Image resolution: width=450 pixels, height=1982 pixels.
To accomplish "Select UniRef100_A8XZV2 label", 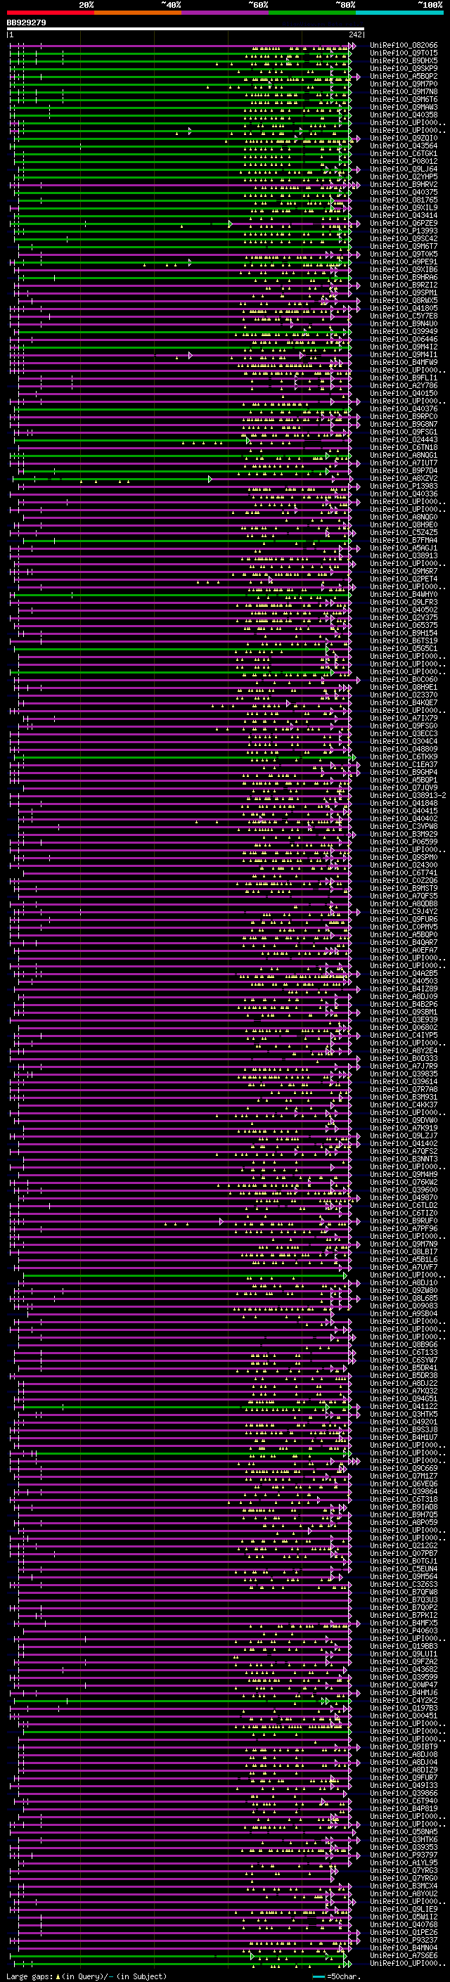I will click(404, 478).
